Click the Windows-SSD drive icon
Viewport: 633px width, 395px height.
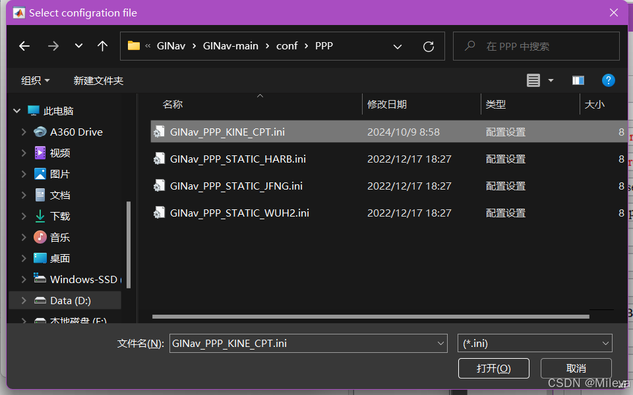(40, 278)
